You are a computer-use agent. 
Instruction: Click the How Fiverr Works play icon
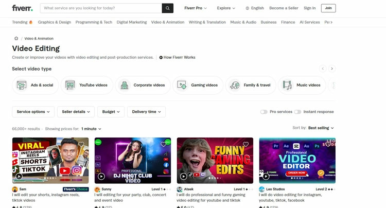coord(161,57)
